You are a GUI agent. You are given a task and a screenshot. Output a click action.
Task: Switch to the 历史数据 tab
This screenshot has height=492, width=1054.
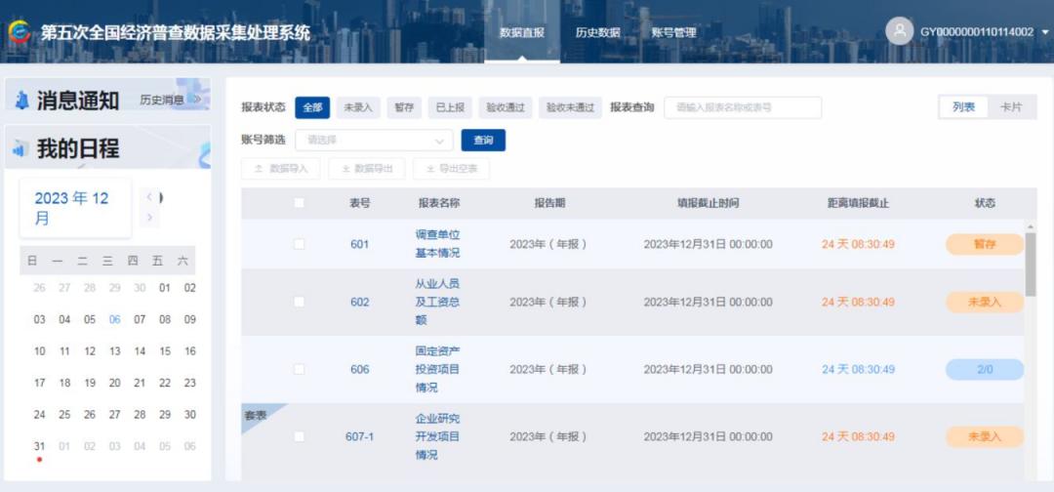pyautogui.click(x=597, y=32)
